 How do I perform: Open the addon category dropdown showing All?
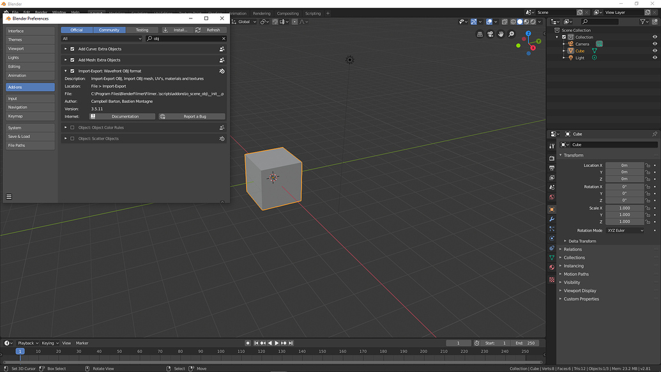coord(102,38)
